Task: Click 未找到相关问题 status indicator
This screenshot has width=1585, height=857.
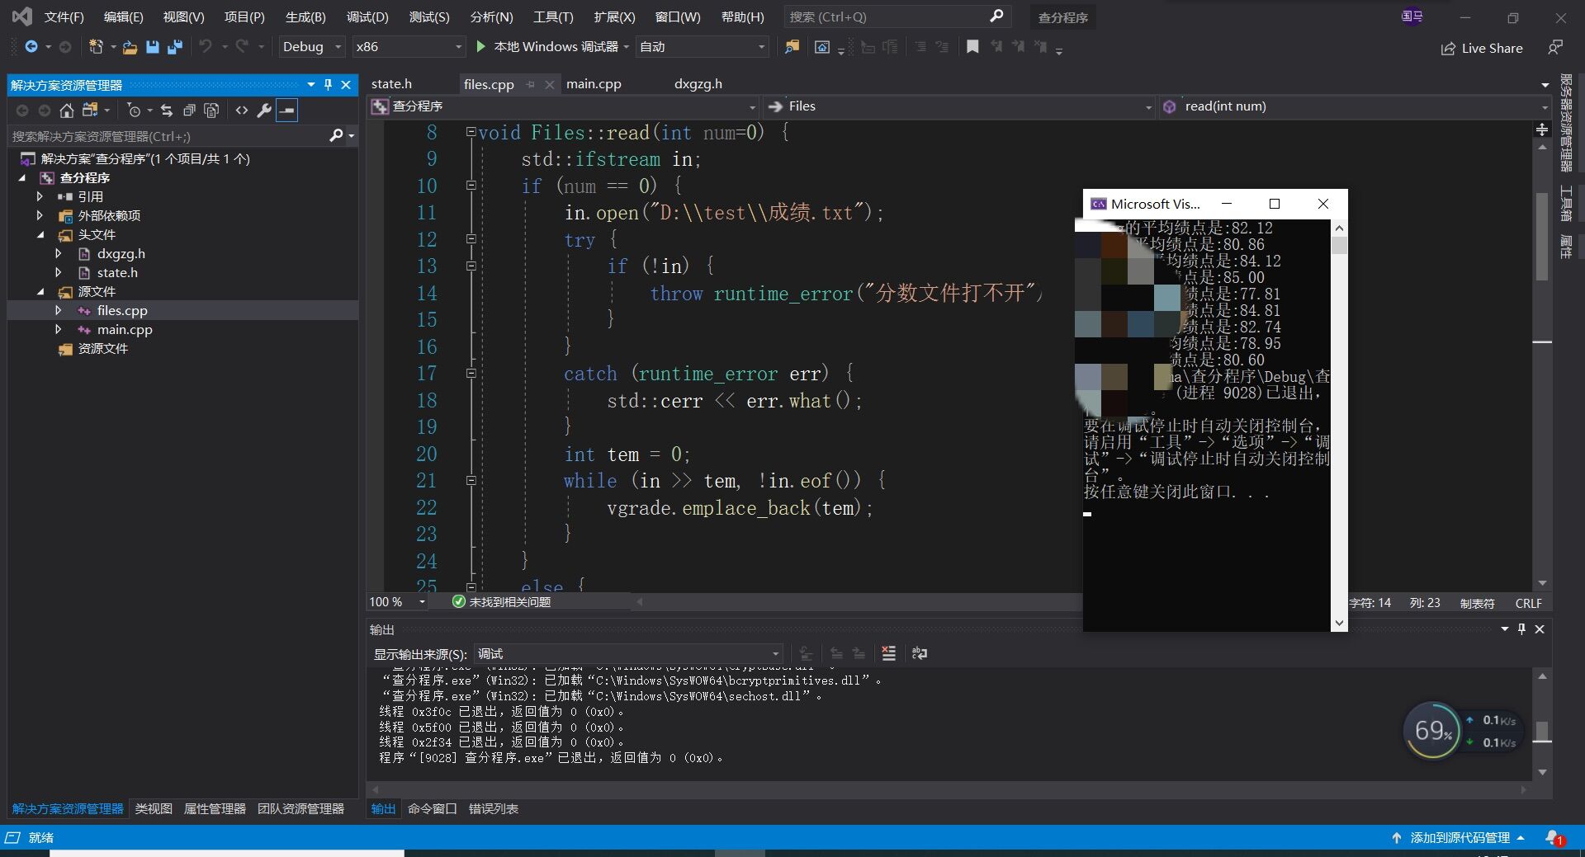Action: (502, 602)
